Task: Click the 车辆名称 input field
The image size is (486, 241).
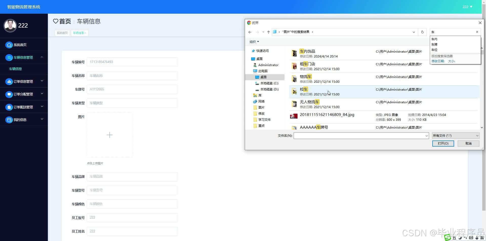Action: click(132, 76)
